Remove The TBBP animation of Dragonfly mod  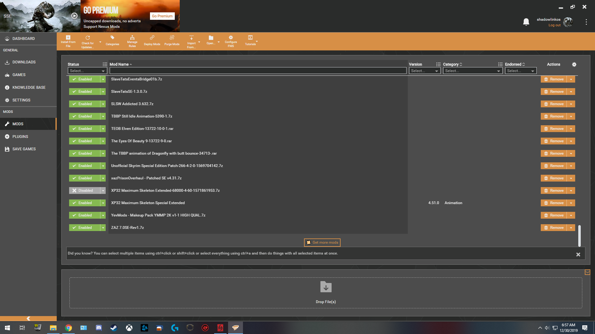(x=554, y=153)
